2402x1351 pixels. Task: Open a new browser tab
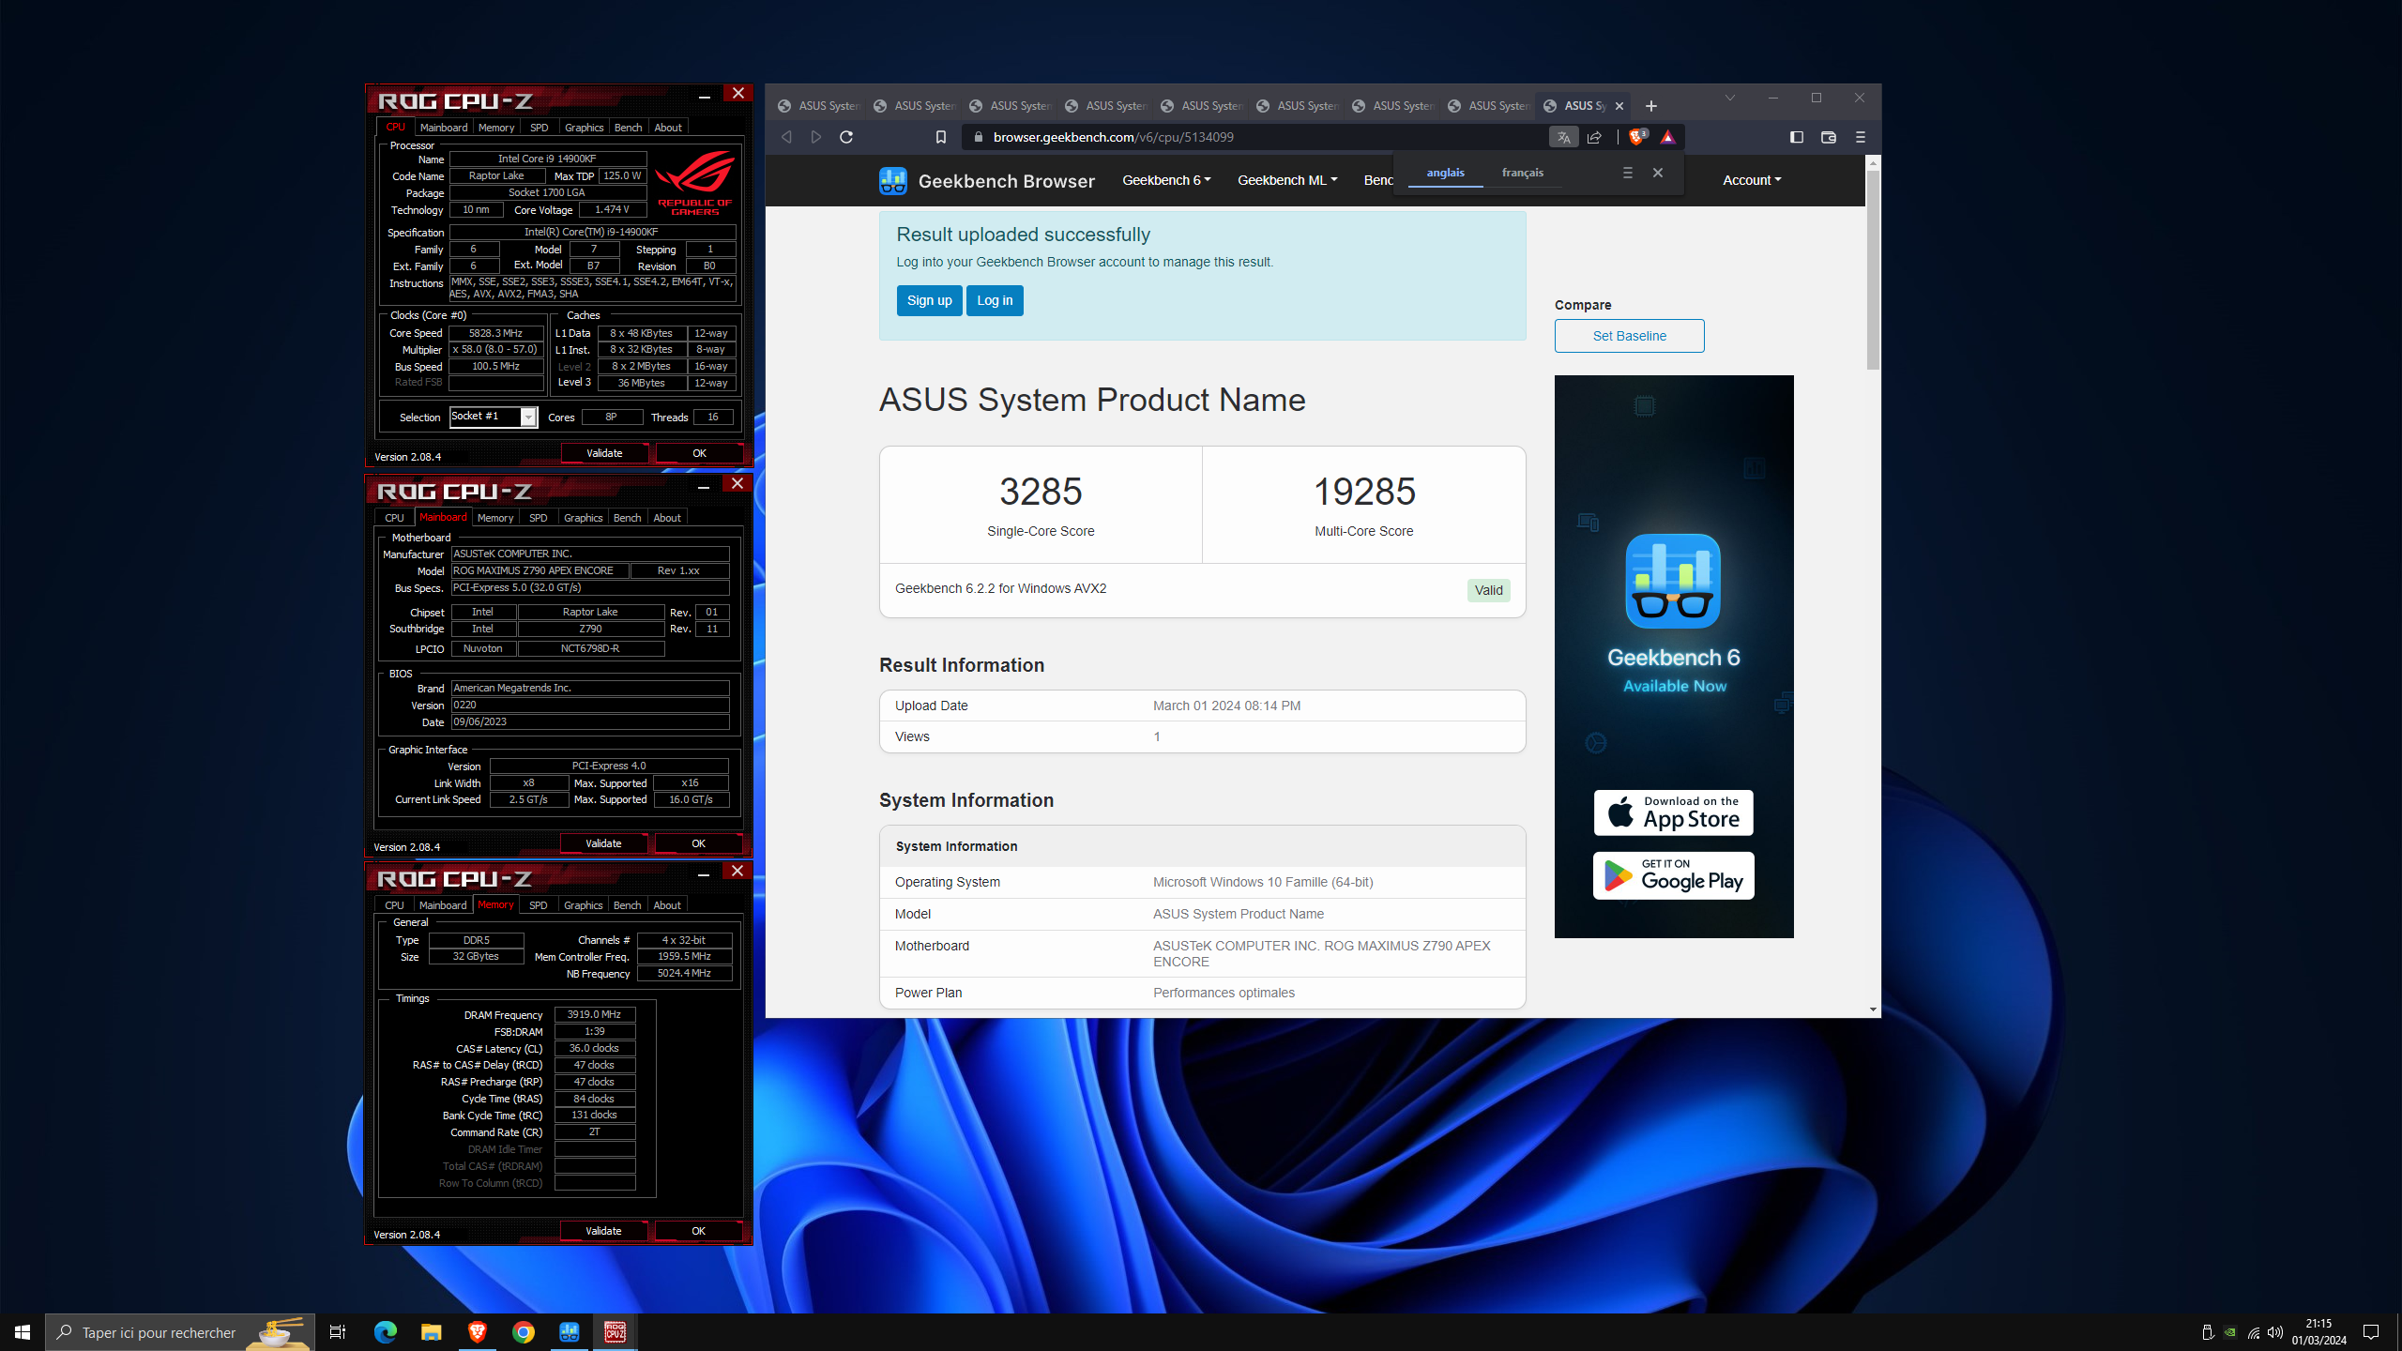click(x=1651, y=106)
